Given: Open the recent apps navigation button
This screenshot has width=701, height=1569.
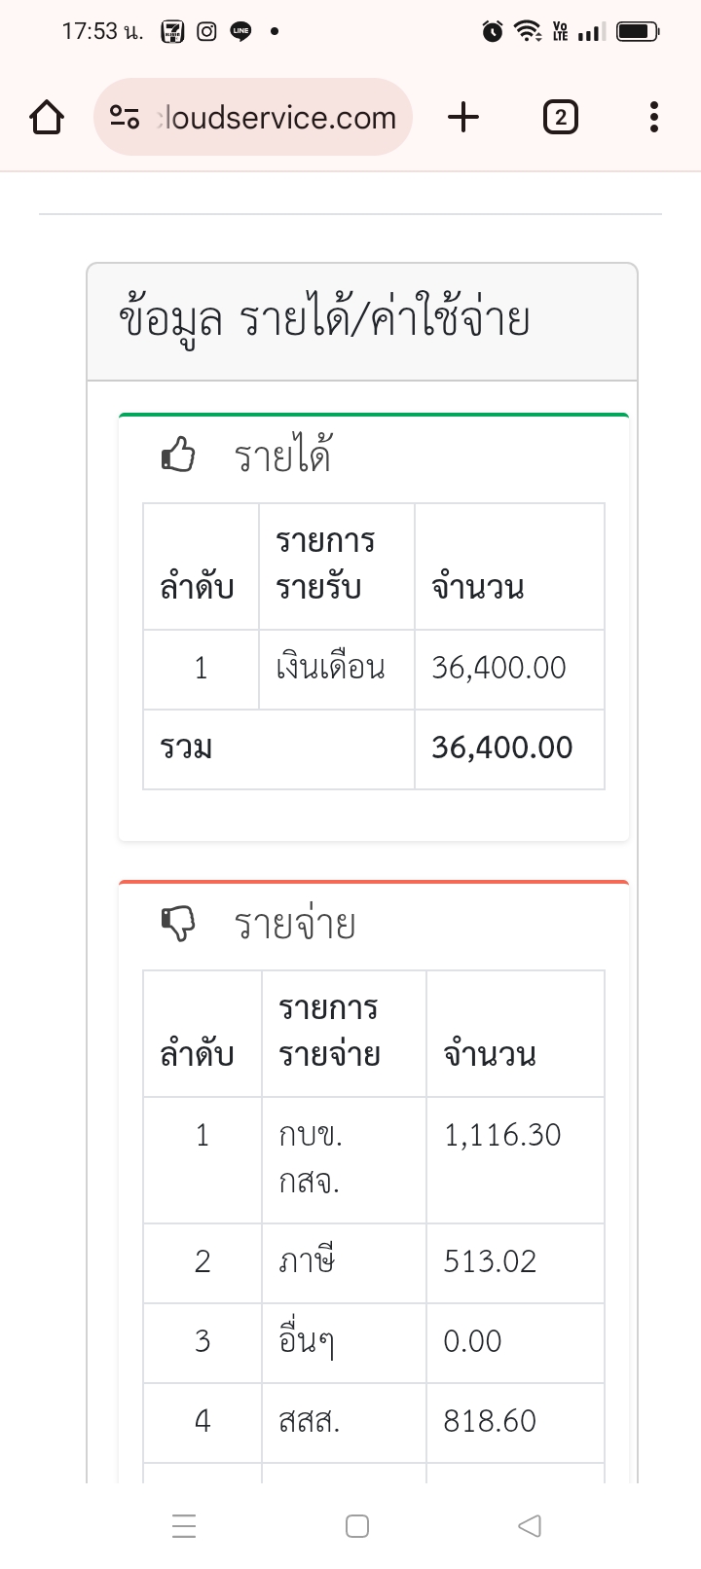Looking at the screenshot, I should click(x=184, y=1525).
